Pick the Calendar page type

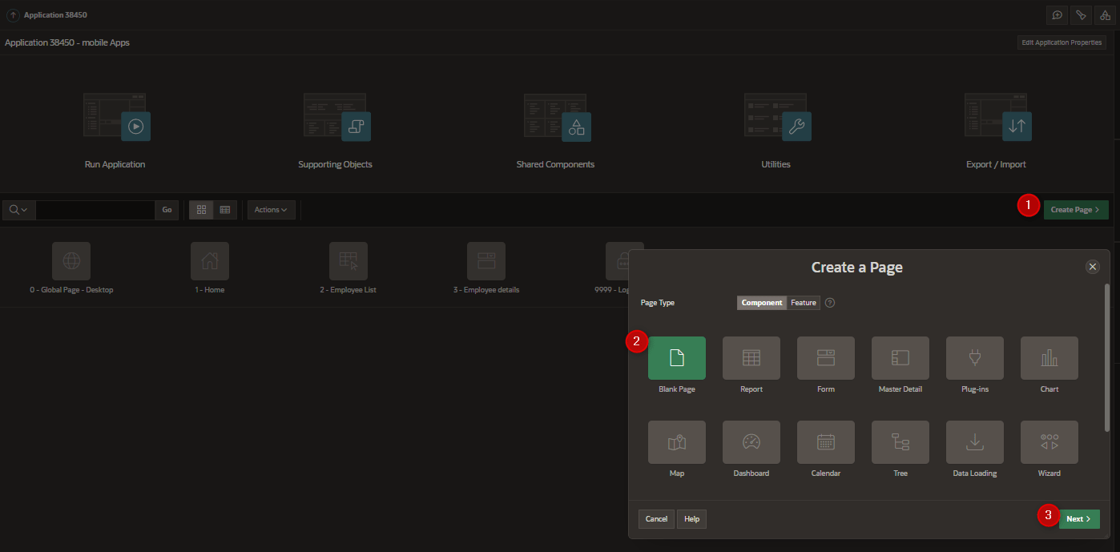[825, 442]
